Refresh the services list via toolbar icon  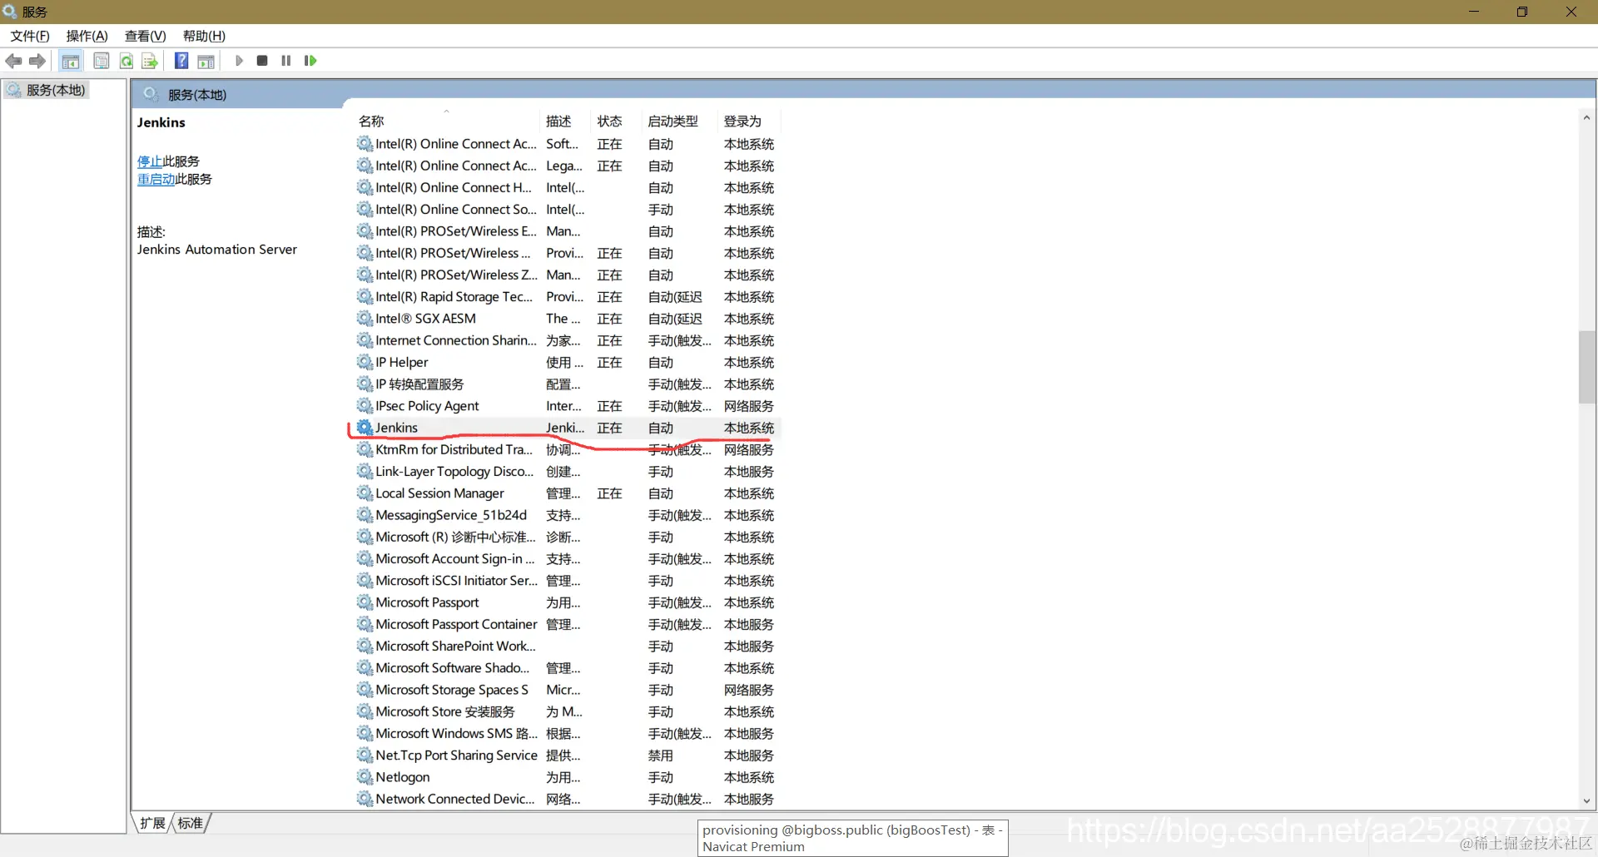(126, 61)
